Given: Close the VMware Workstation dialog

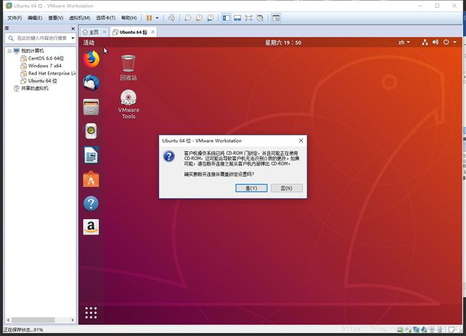Looking at the screenshot, I should point(301,140).
